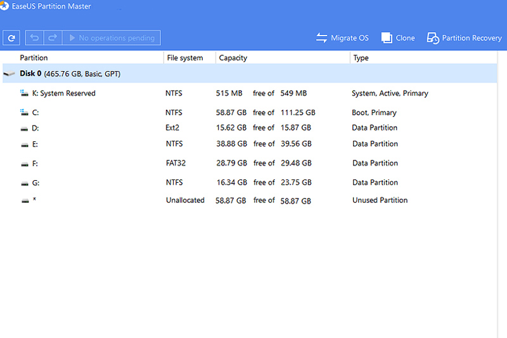Click the K: system partition drive icon
Image resolution: width=507 pixels, height=338 pixels.
click(x=24, y=93)
